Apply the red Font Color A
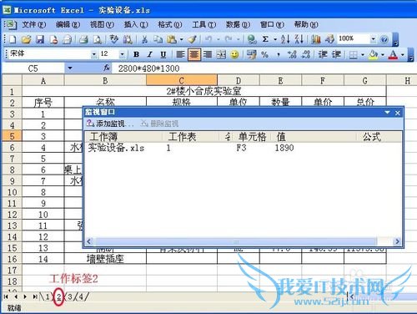 click(x=393, y=54)
